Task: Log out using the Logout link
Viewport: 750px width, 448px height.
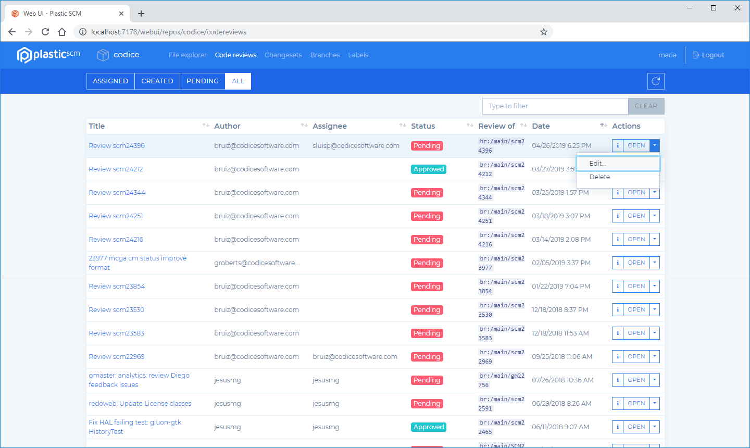Action: (x=708, y=55)
